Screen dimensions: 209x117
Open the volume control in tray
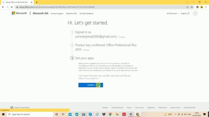(185, 114)
